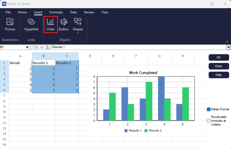This screenshot has width=231, height=148.
Task: Select the Week header cell A1
Action: coord(20,63)
